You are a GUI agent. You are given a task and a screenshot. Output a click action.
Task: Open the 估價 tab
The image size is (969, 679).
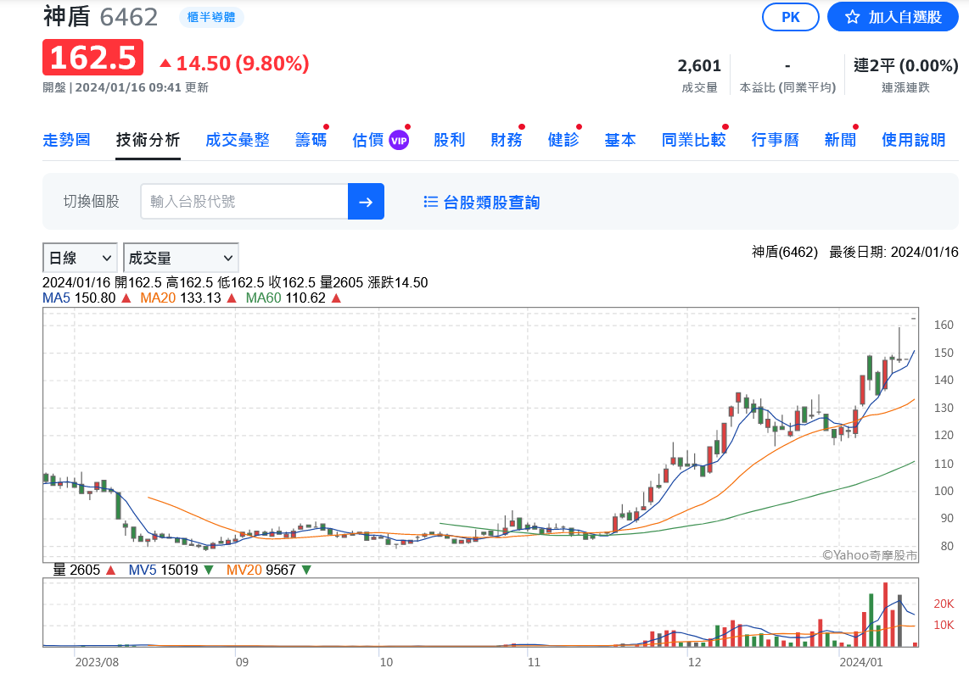(x=368, y=140)
